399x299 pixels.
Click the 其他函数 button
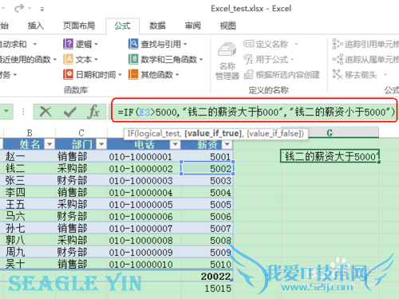click(x=154, y=74)
